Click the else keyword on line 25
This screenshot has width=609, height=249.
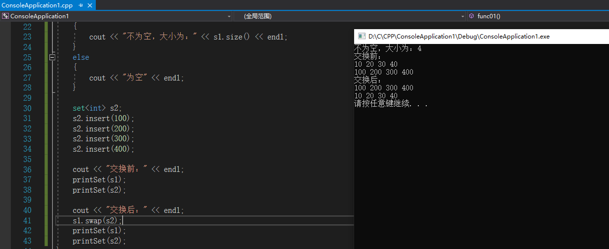tap(81, 57)
